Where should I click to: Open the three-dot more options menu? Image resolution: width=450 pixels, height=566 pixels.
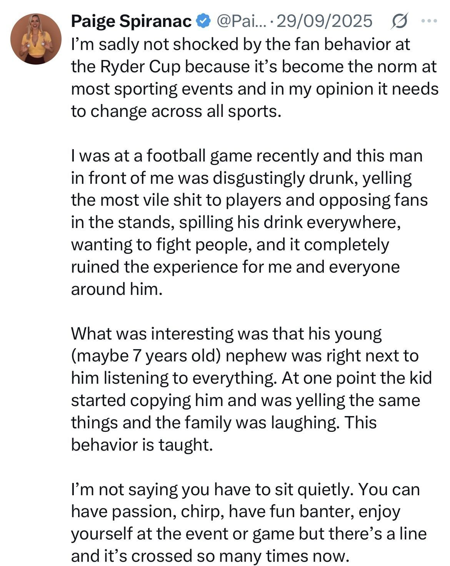tap(429, 21)
